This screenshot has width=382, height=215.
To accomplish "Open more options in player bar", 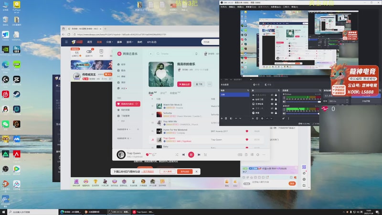I will click(x=264, y=154).
